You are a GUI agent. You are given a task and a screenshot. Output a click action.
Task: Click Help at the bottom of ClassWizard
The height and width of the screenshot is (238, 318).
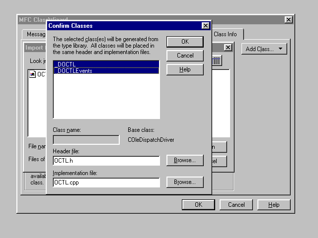pos(274,205)
